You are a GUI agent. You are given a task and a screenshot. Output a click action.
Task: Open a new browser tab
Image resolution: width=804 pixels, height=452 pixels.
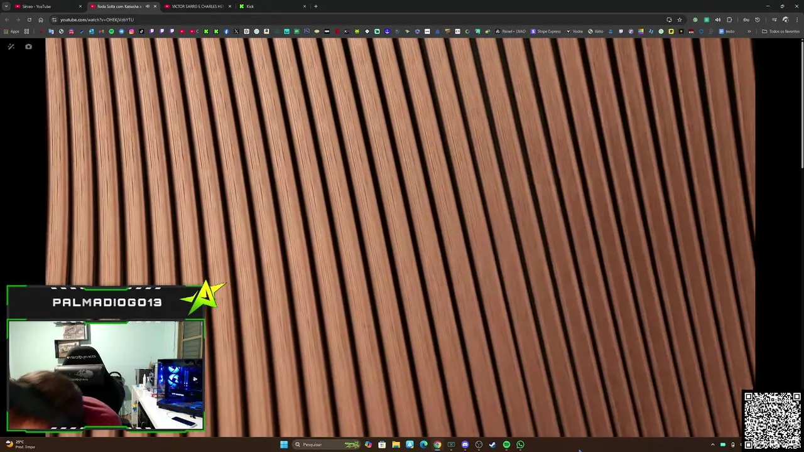click(315, 6)
